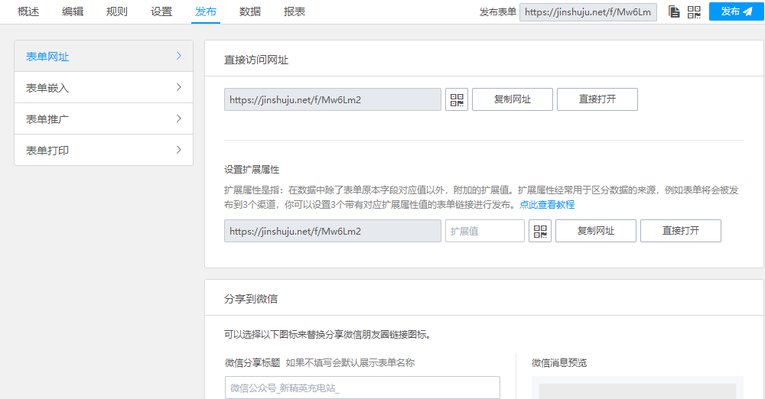
Task: Click the 设置扩展属性 heading
Action: click(252, 170)
